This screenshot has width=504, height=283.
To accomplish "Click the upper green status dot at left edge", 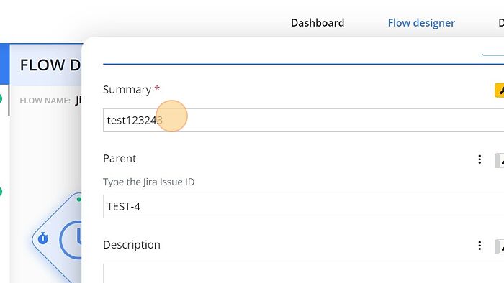I will [x=1, y=98].
